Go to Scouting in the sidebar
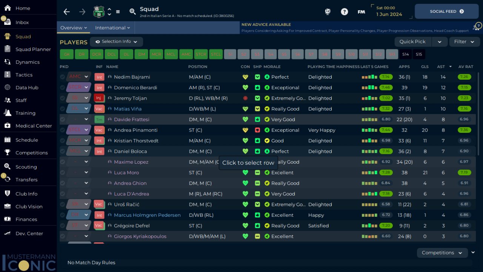 pos(26,167)
